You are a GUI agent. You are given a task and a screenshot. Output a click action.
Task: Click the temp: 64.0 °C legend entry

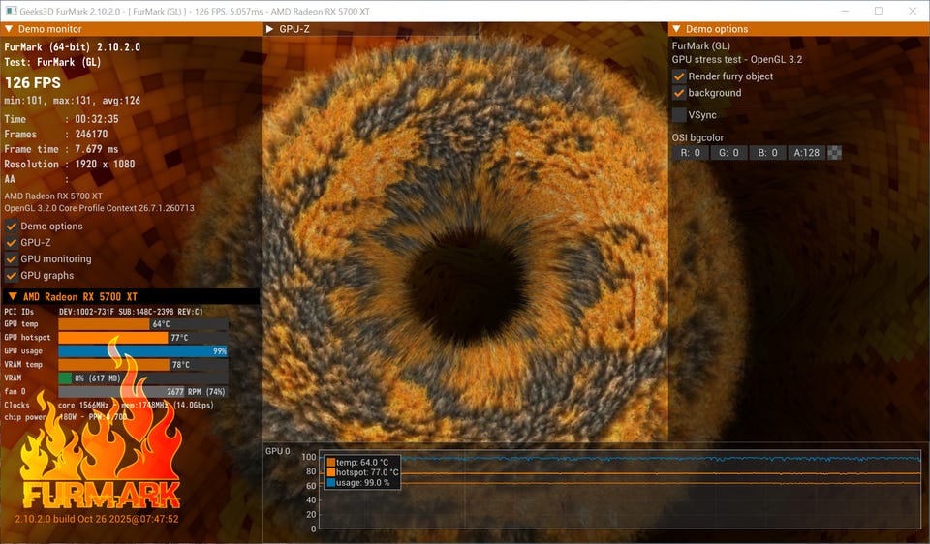[357, 463]
